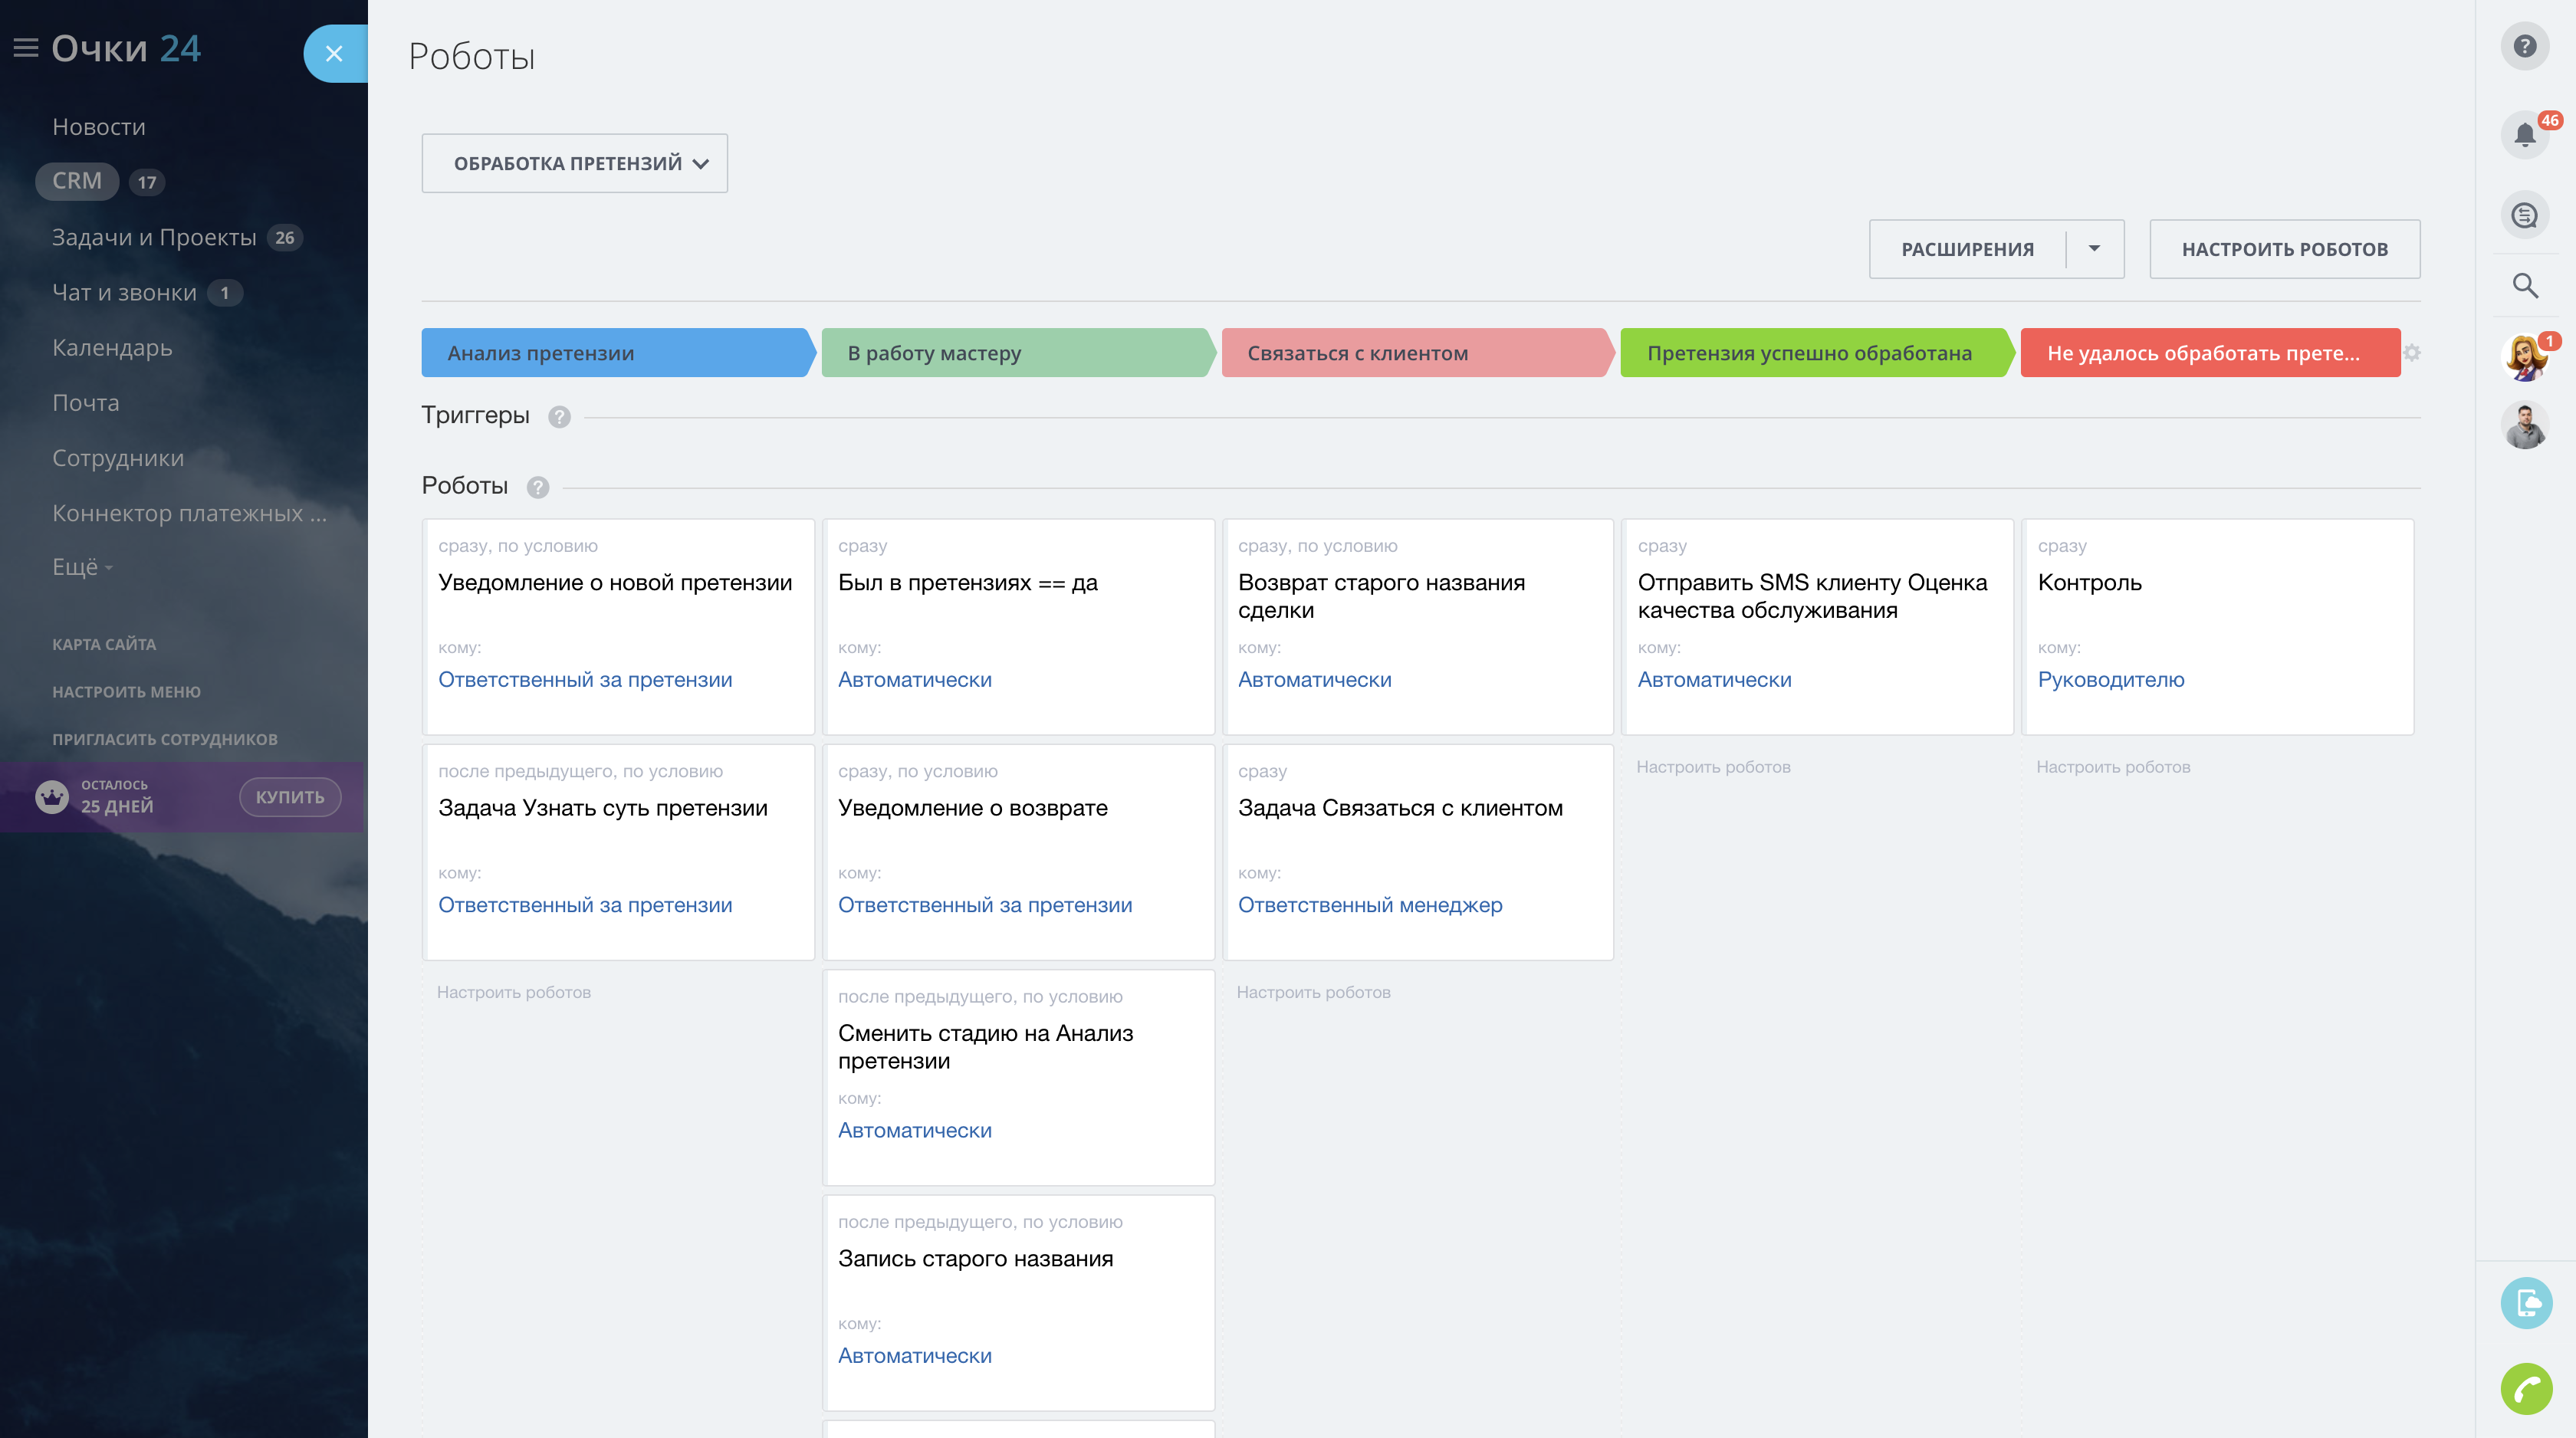Click the Купить button

point(290,797)
